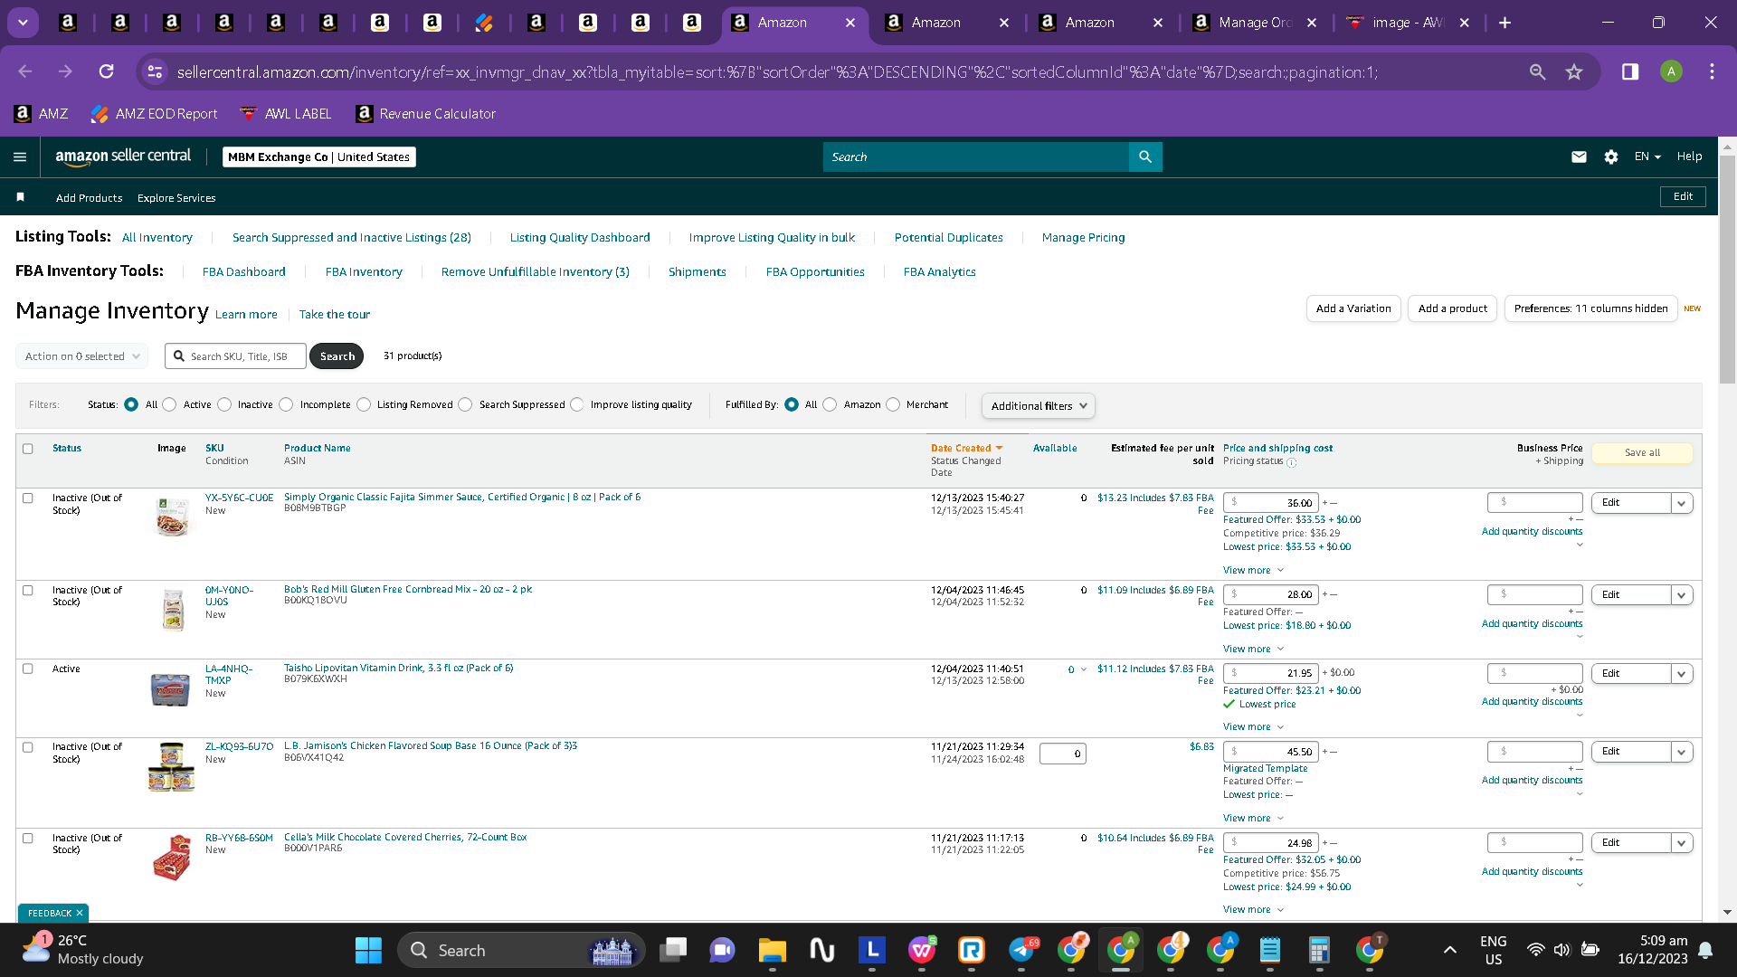Viewport: 1737px width, 977px height.
Task: Switch to the Manage Orders browser tab
Action: click(x=1255, y=23)
